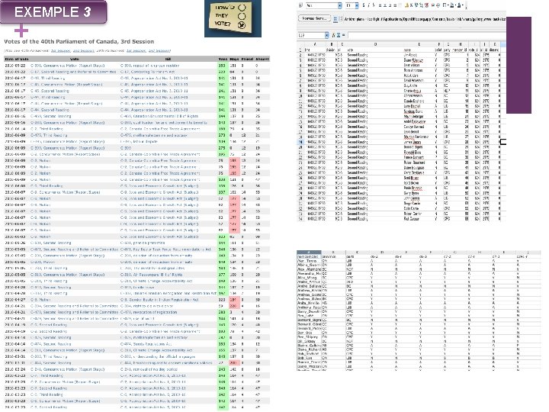
Task: Select the 'party' header cell in row 1
Action: [x=447, y=50]
